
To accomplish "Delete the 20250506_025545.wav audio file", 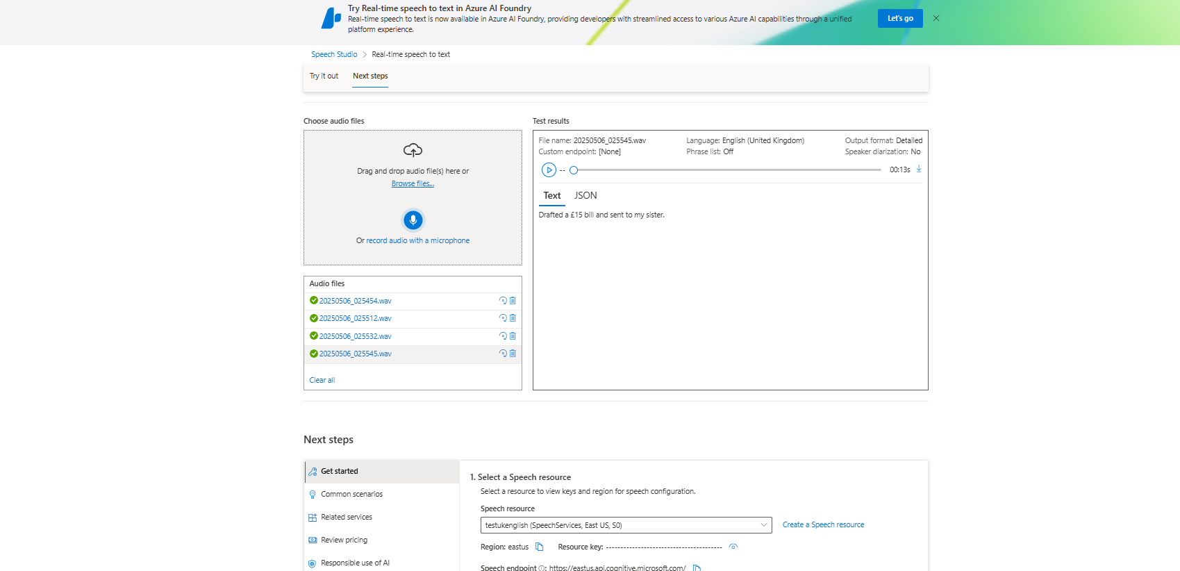I will click(513, 354).
